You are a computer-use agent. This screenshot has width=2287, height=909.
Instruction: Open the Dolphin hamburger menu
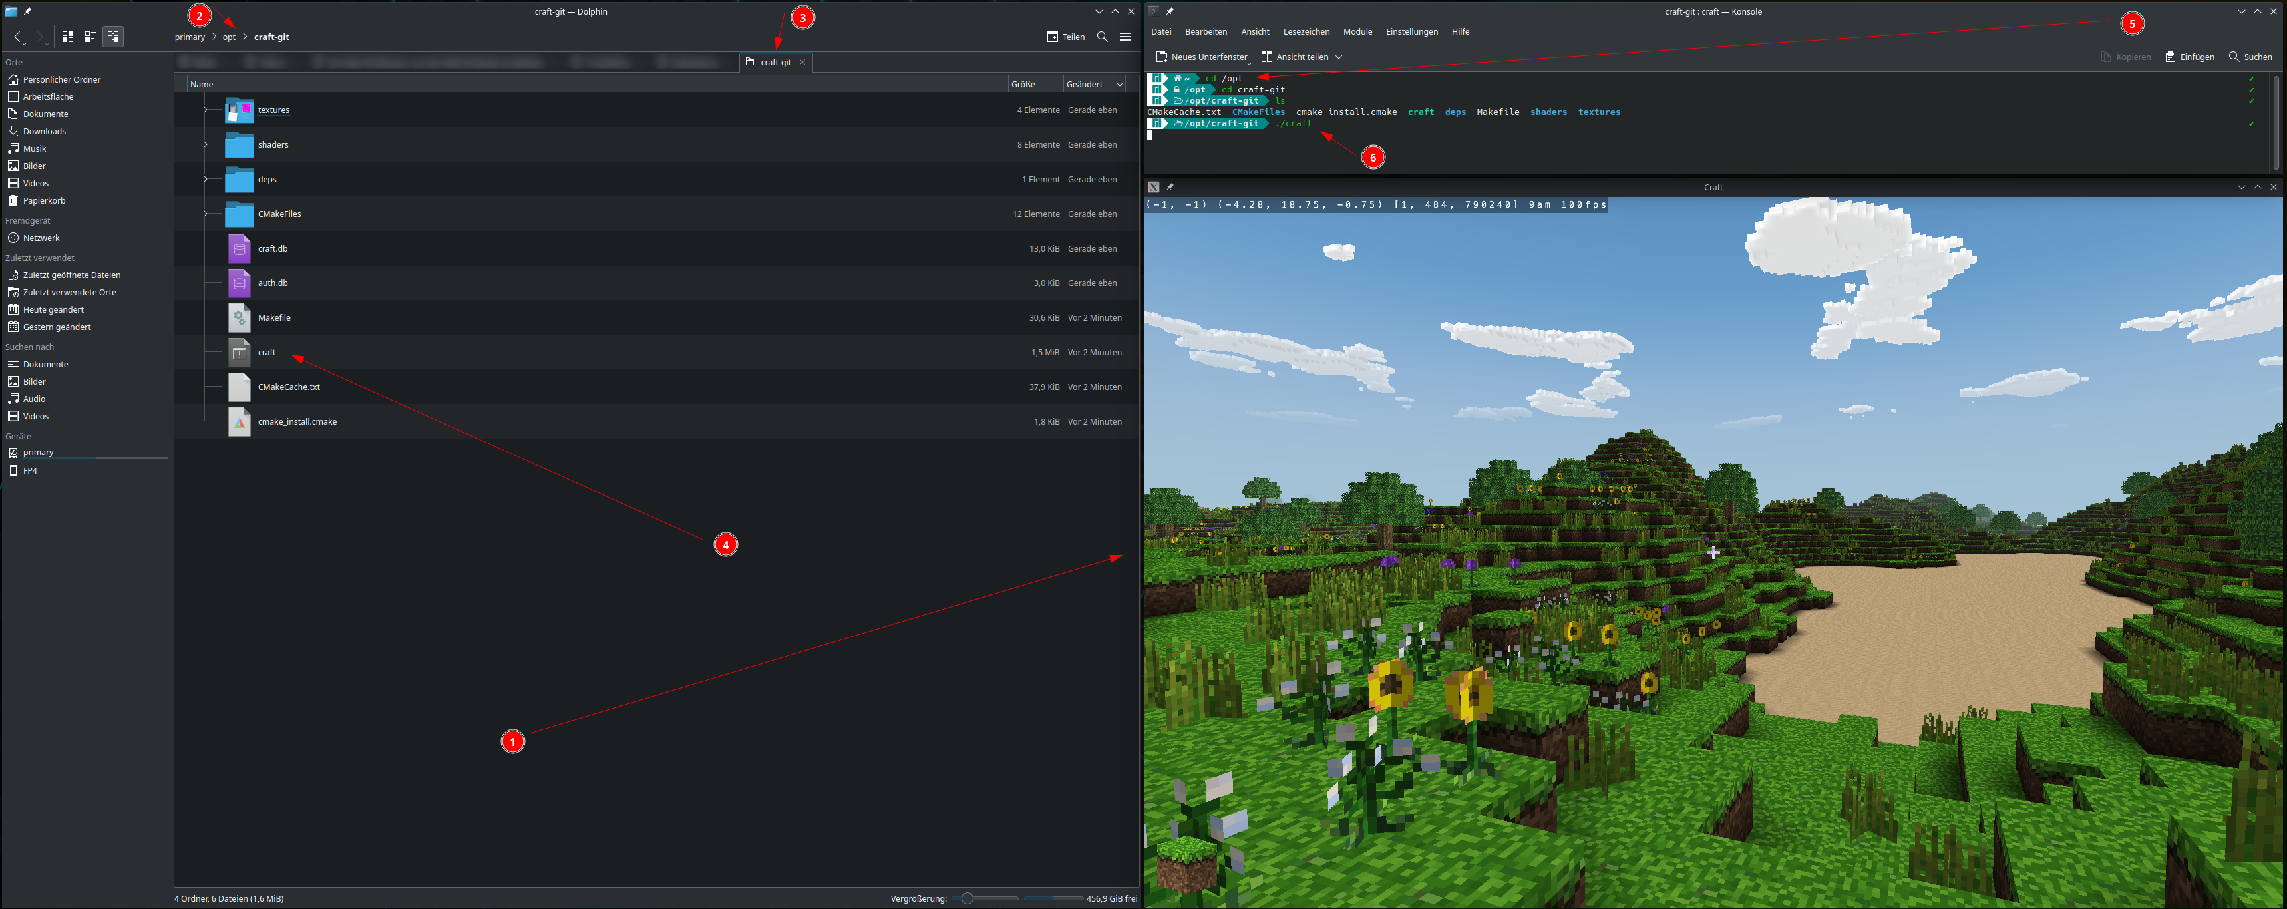(1125, 37)
